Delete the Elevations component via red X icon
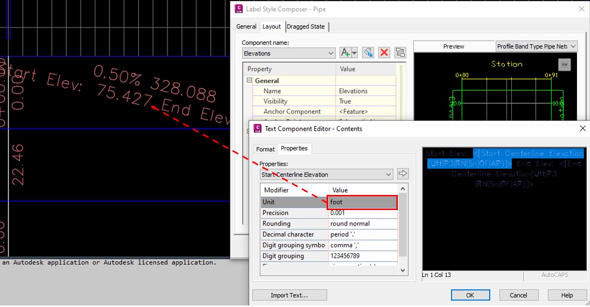 click(384, 52)
